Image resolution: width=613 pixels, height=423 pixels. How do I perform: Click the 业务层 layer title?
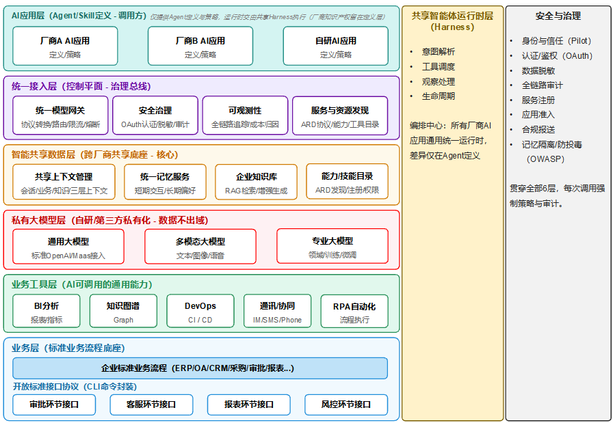coord(68,348)
